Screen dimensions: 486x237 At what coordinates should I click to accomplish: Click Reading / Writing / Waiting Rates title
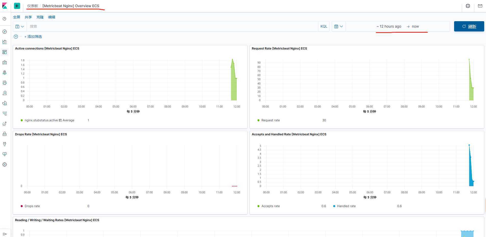pyautogui.click(x=57, y=220)
